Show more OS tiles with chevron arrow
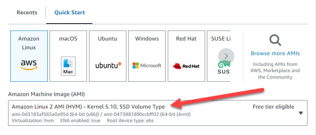The image size is (316, 135). 226,56
